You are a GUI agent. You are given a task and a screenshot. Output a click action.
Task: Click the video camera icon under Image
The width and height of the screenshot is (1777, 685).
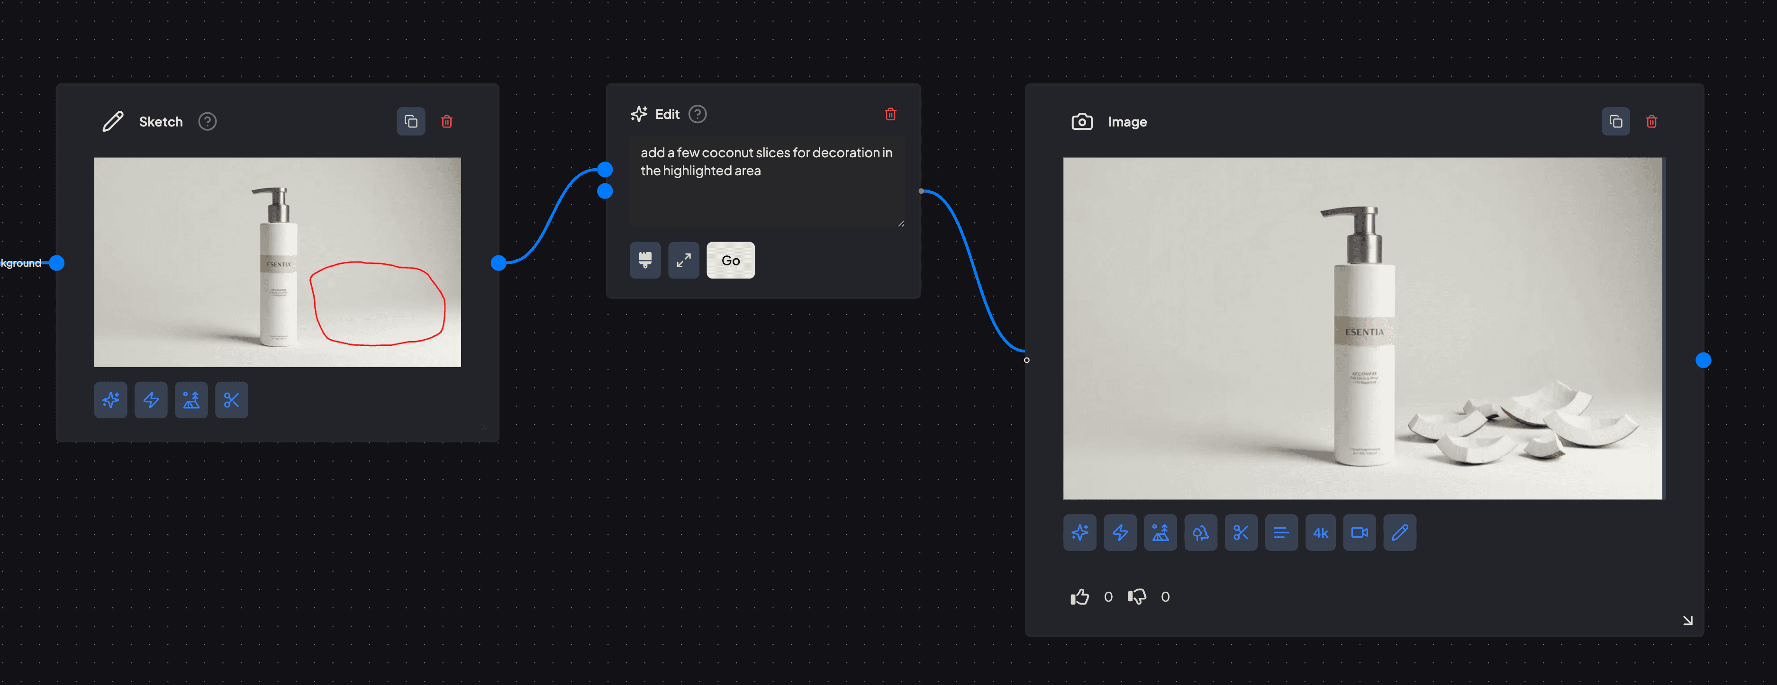[1359, 532]
